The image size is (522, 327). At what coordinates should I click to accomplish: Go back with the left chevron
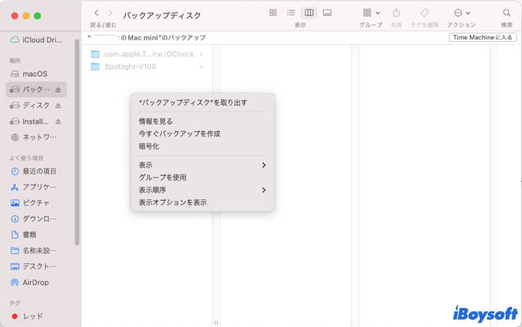96,13
